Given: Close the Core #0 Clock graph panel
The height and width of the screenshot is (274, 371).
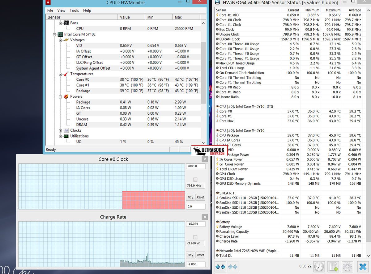Looking at the screenshot, I should point(205,159).
